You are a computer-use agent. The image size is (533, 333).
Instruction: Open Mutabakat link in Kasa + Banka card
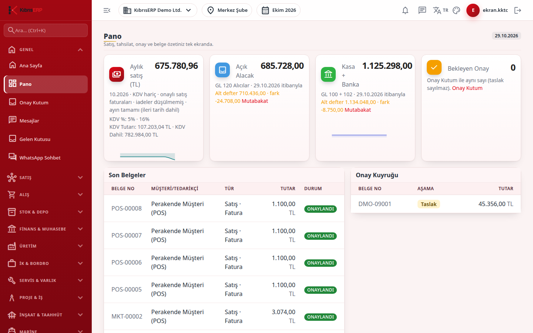tap(358, 110)
